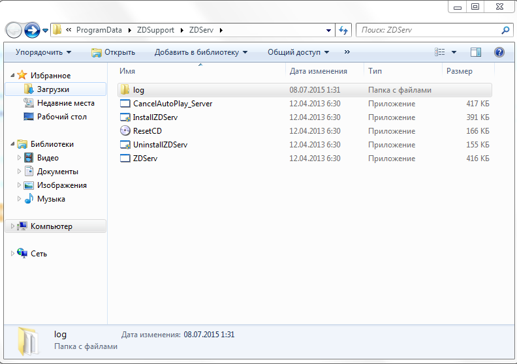Open the Упорядочить menu

click(43, 52)
